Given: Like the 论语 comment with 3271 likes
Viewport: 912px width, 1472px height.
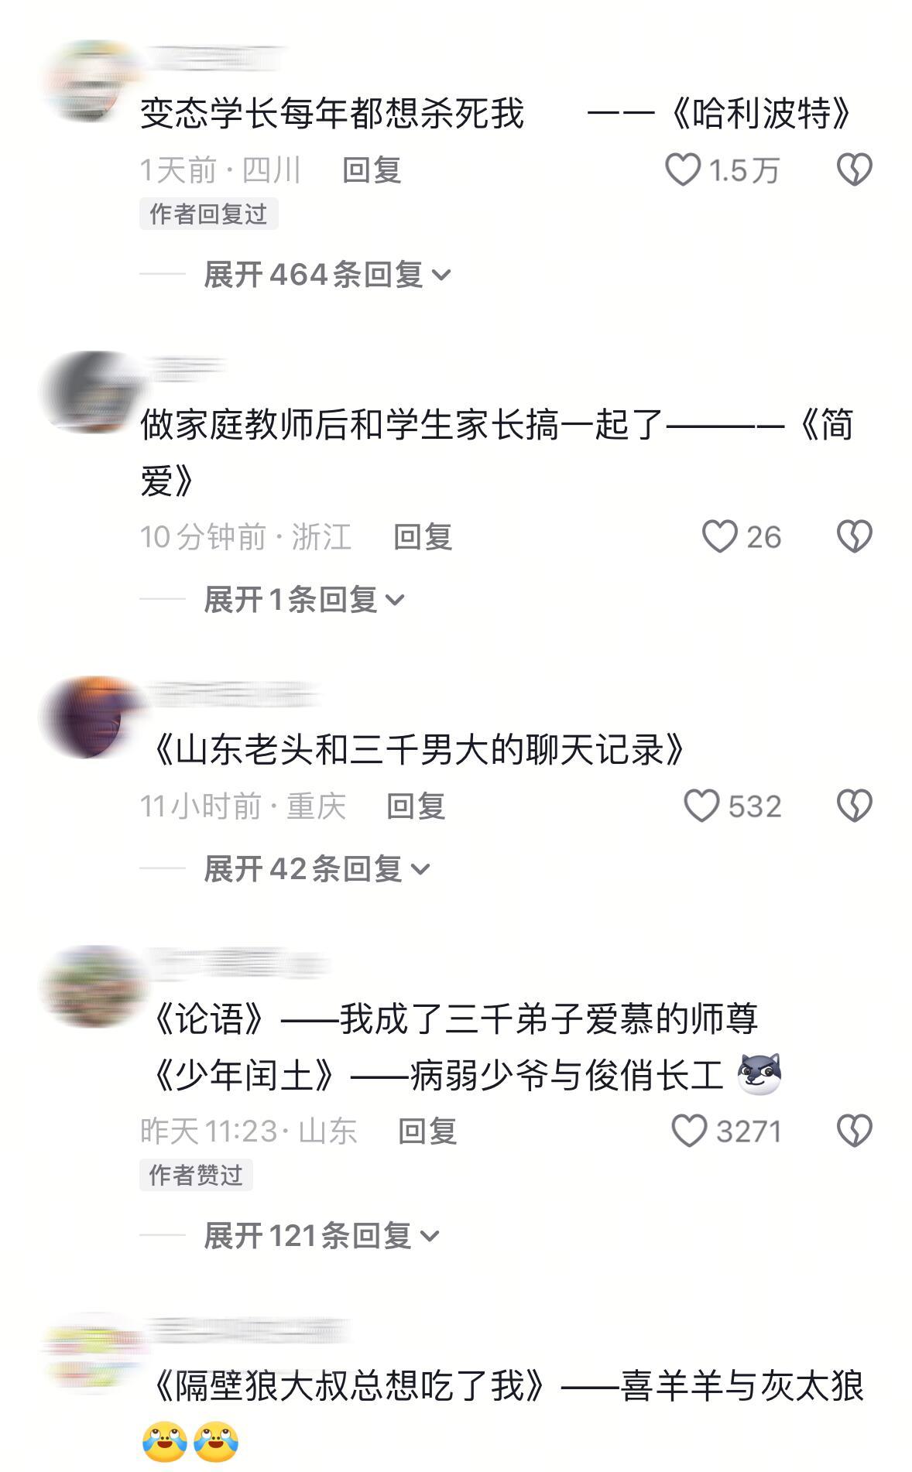Looking at the screenshot, I should point(689,1131).
